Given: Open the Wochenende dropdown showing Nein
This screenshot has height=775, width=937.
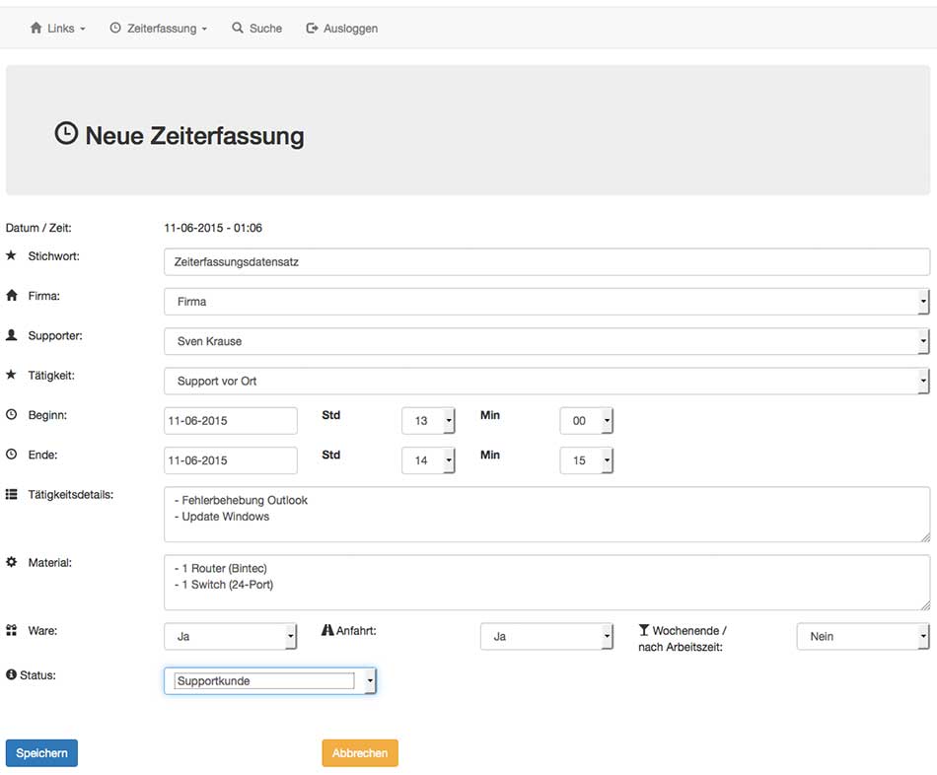Looking at the screenshot, I should (x=863, y=636).
